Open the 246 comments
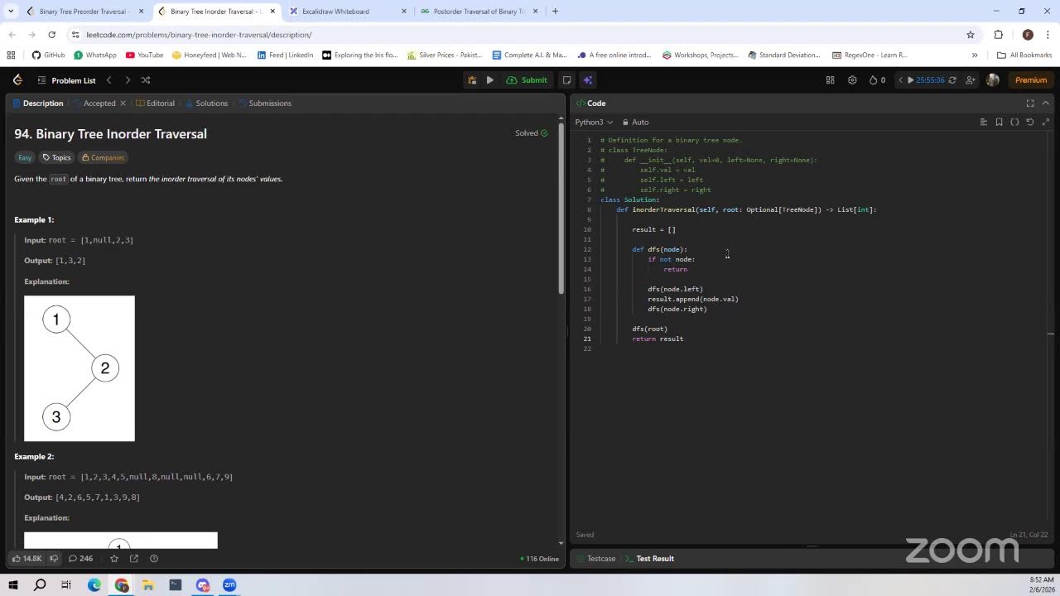 [x=80, y=559]
